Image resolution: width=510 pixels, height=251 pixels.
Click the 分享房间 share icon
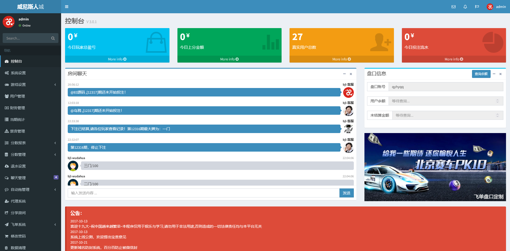pos(7,213)
